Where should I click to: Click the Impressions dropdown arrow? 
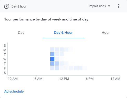click(109, 6)
